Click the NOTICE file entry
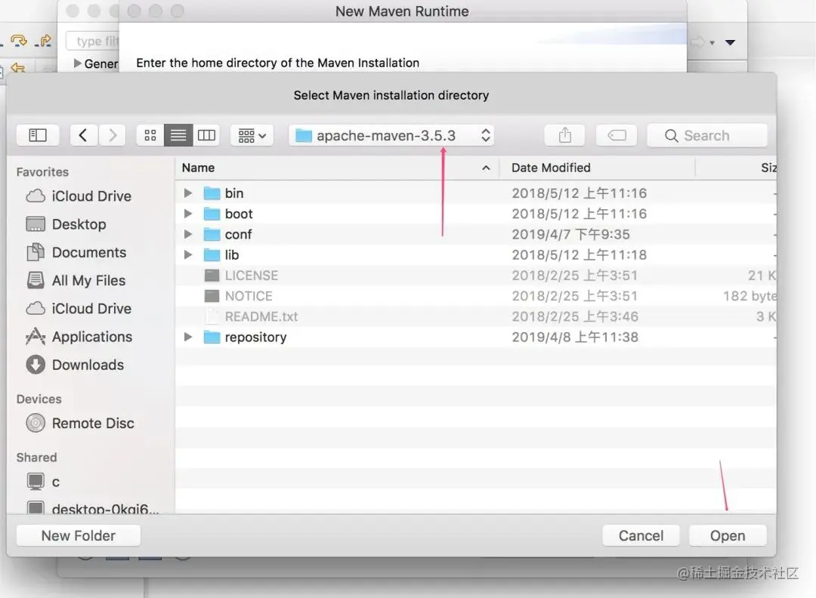 coord(249,296)
